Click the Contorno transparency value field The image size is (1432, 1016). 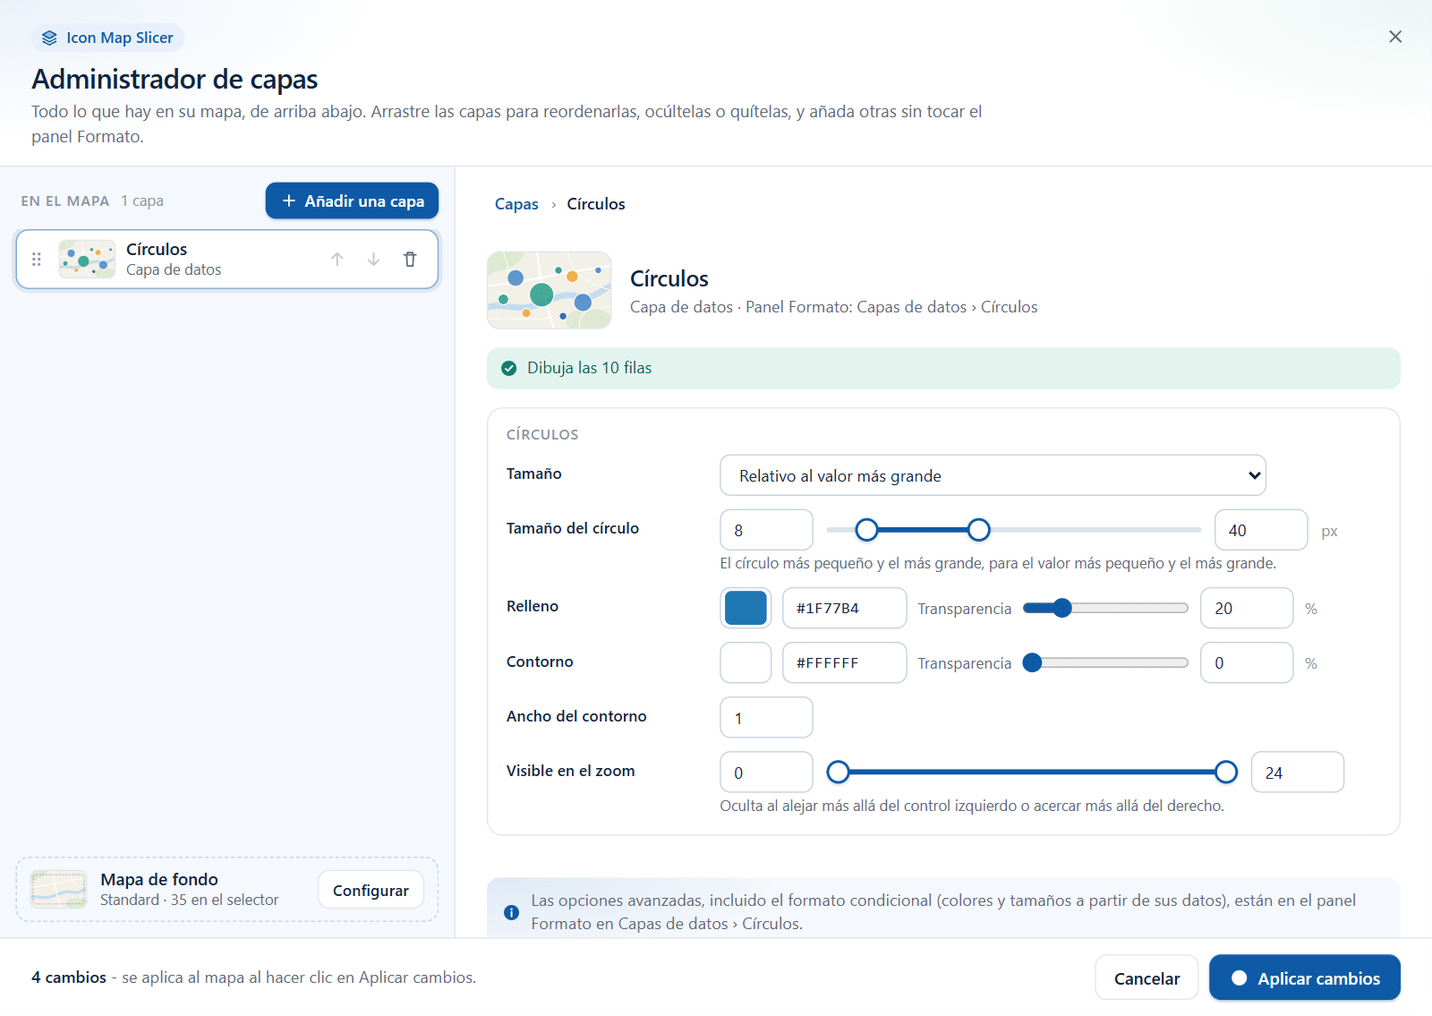click(1247, 662)
